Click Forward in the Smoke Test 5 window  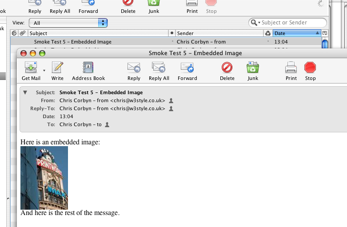187,71
